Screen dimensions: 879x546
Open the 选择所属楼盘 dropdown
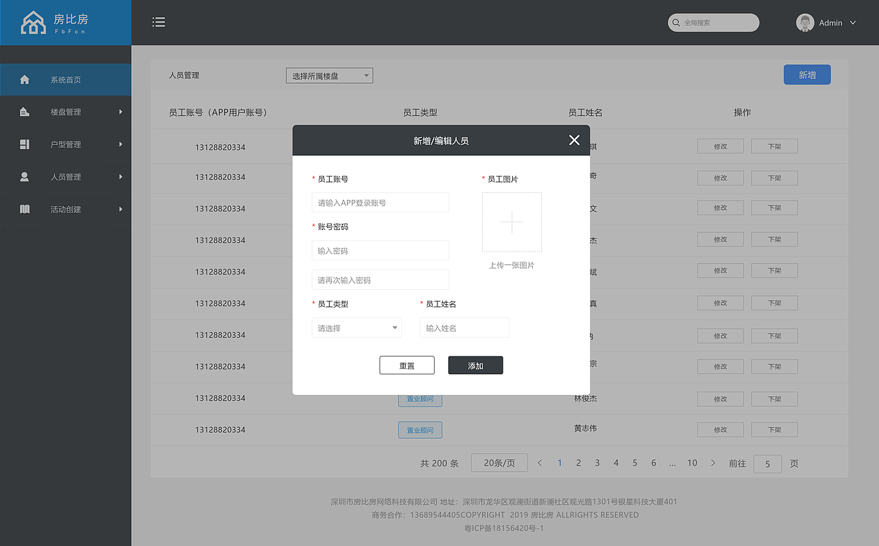coord(329,75)
